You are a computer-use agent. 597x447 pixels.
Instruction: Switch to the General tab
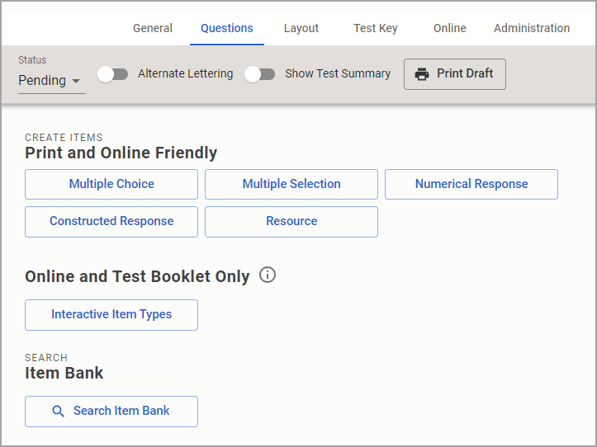pyautogui.click(x=153, y=28)
